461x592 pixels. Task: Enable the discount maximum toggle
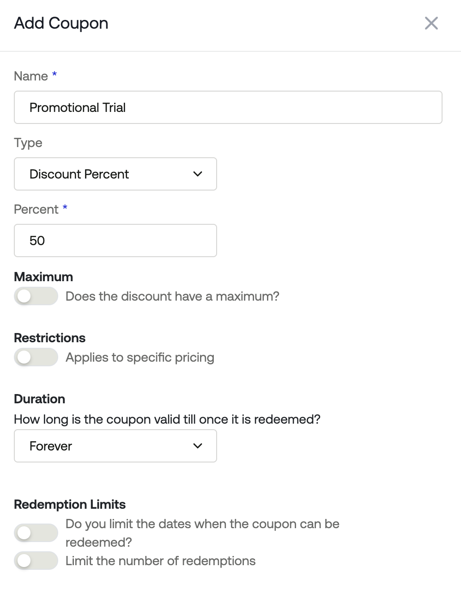tap(36, 296)
